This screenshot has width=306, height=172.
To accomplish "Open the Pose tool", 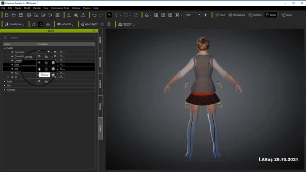I will click(x=220, y=15).
